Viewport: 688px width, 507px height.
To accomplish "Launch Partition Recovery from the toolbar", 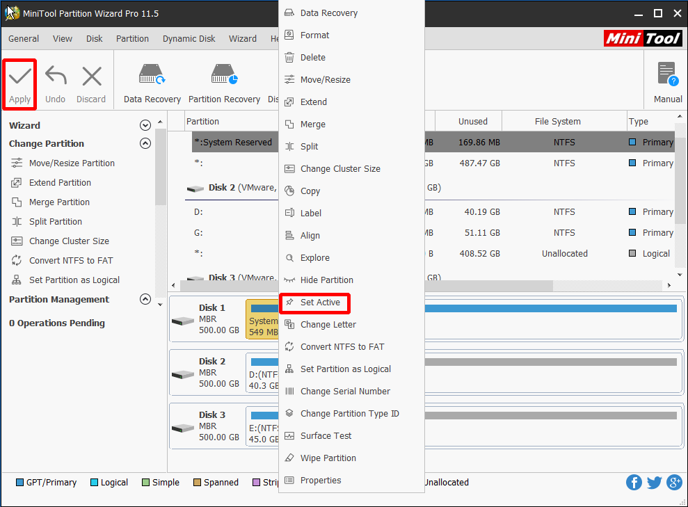I will (224, 84).
